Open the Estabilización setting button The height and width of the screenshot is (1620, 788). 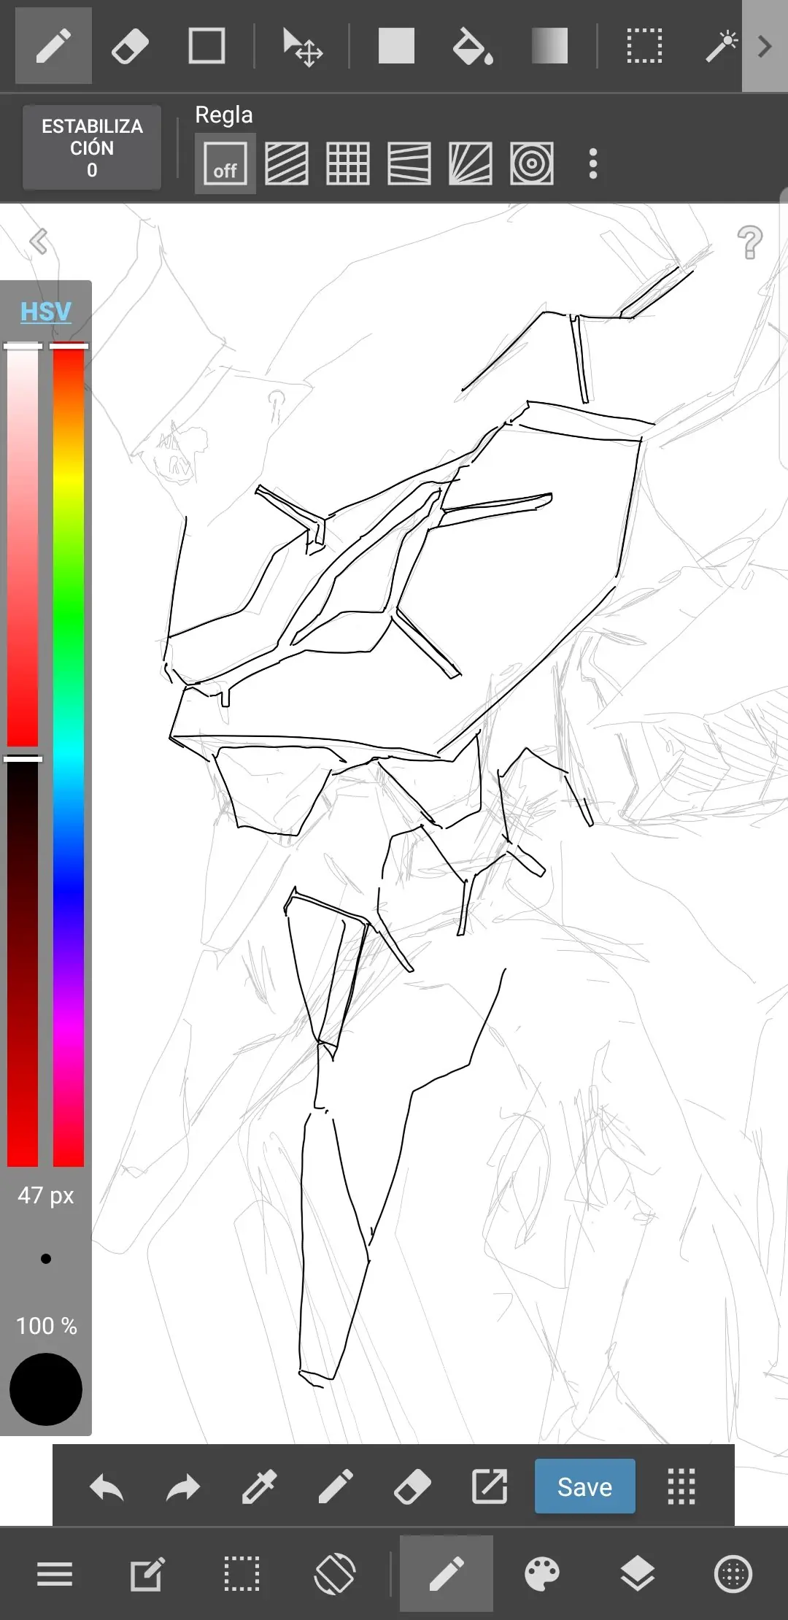point(92,147)
